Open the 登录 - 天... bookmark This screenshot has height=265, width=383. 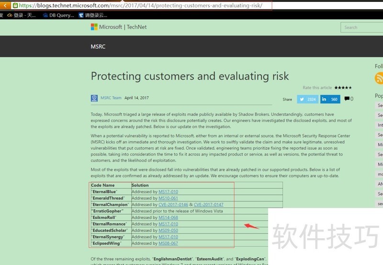pyautogui.click(x=22, y=15)
